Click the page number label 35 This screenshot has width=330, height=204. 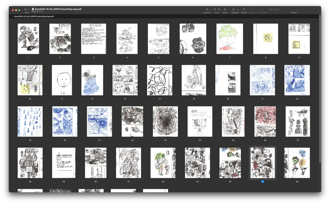(263, 182)
